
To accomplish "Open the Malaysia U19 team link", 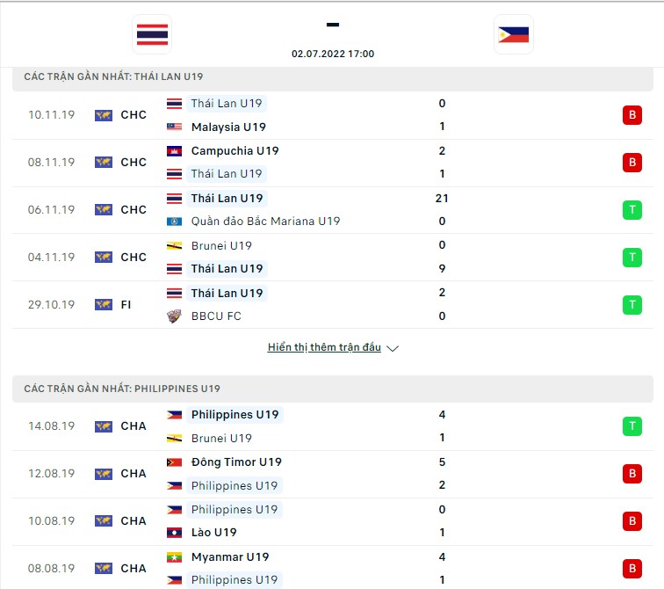I will [x=228, y=127].
